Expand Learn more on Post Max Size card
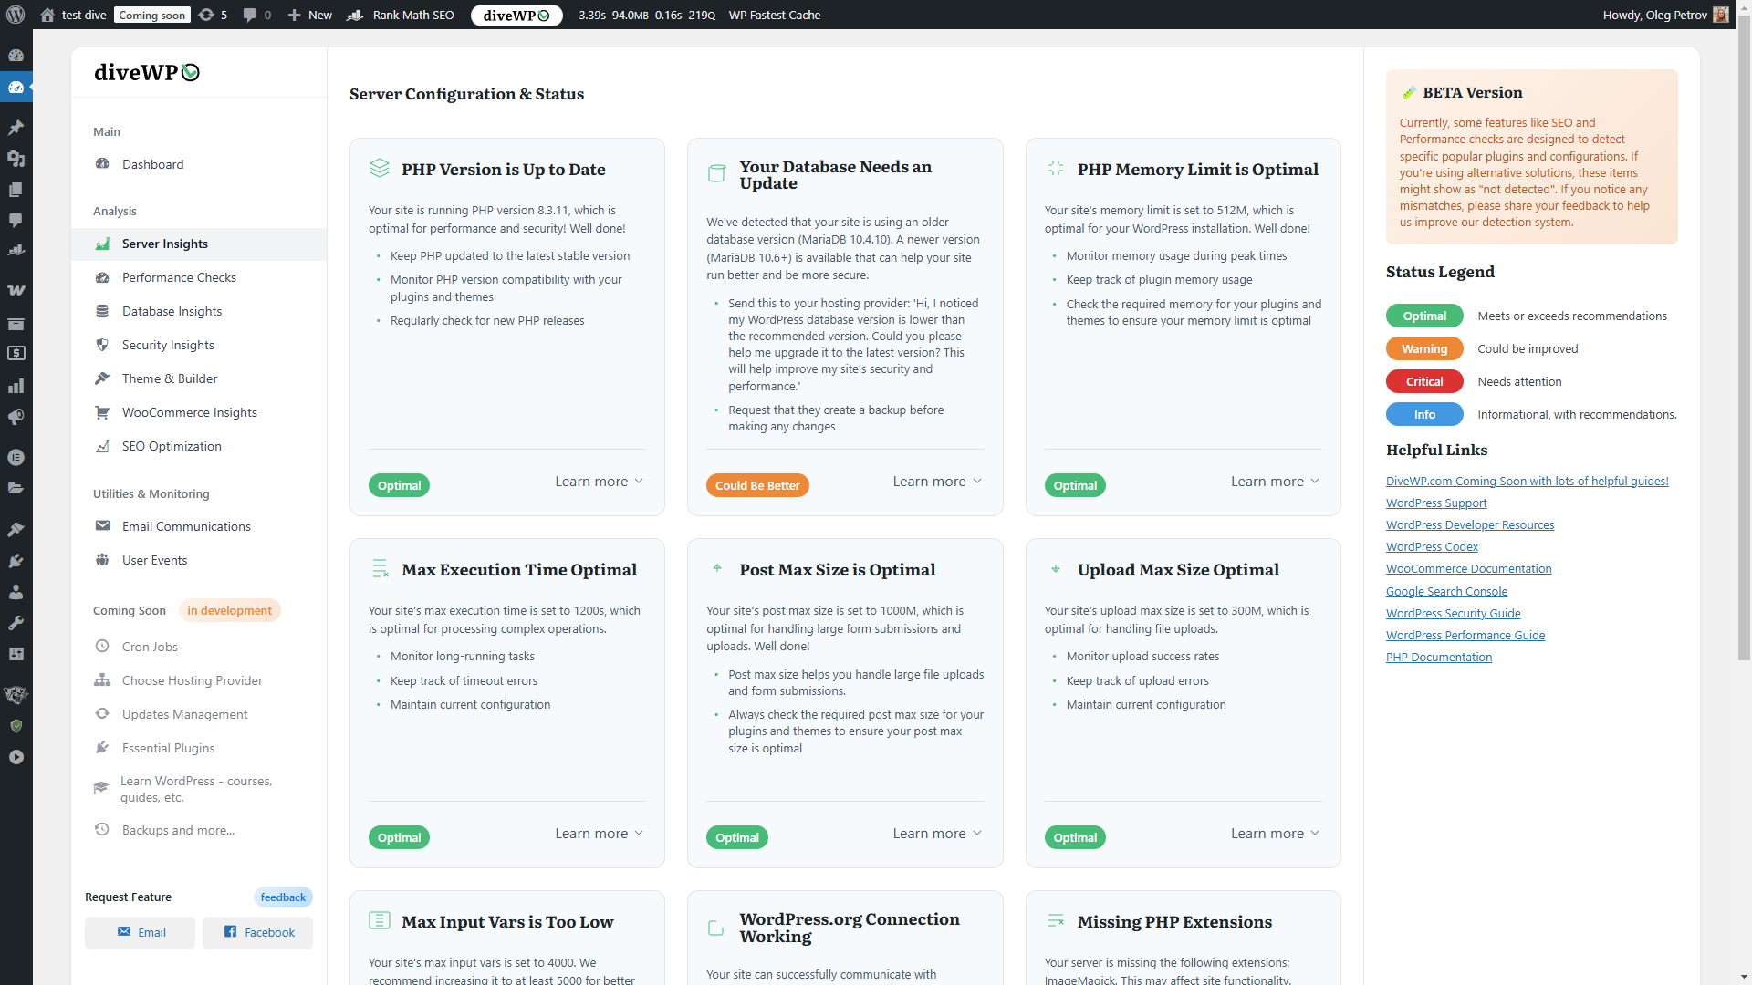Image resolution: width=1752 pixels, height=985 pixels. coord(937,834)
